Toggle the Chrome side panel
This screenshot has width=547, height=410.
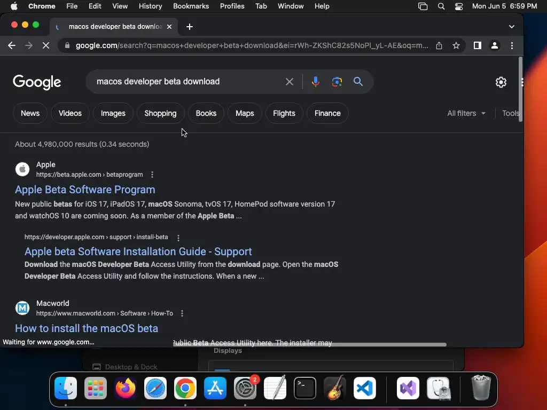point(477,45)
